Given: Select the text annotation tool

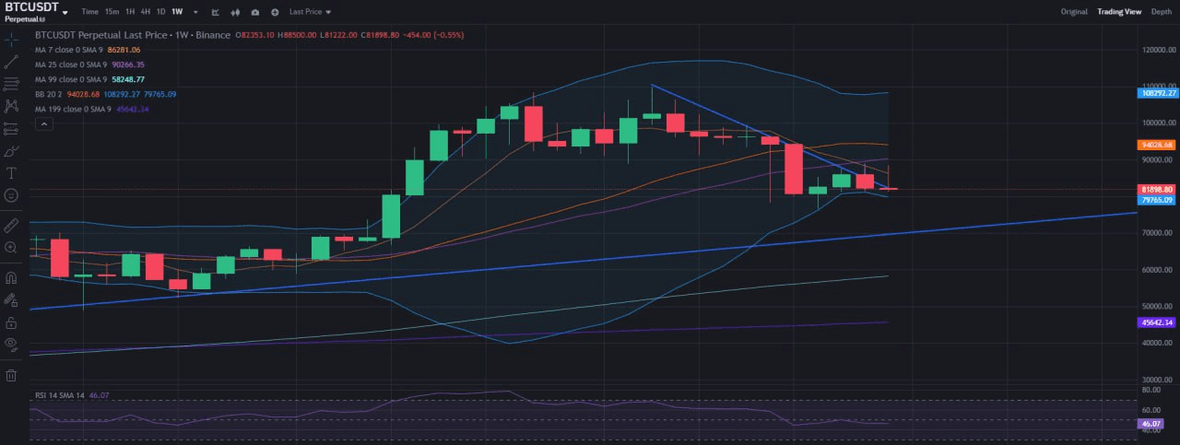Looking at the screenshot, I should point(11,172).
